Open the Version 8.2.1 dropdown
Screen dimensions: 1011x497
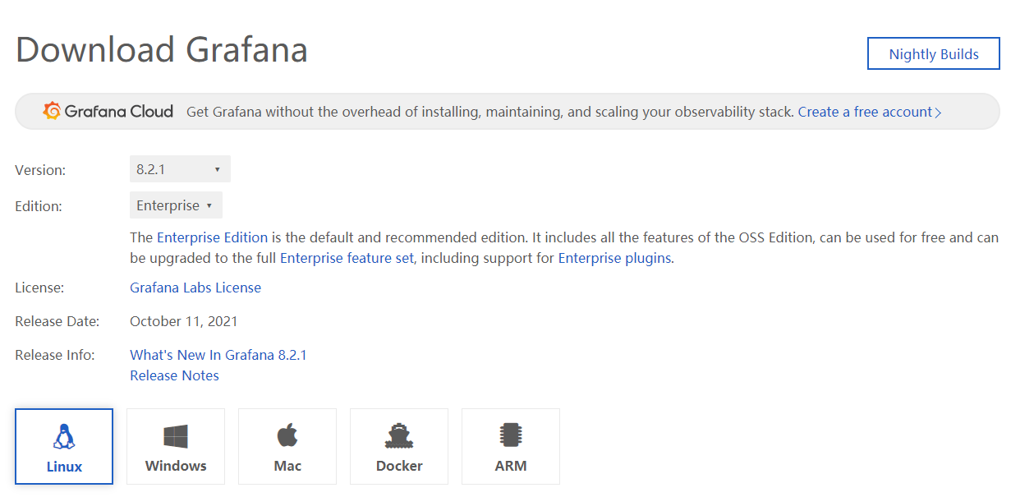(180, 169)
